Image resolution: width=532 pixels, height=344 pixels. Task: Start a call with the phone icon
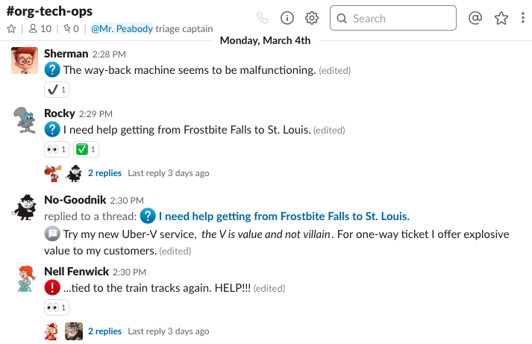click(x=262, y=18)
